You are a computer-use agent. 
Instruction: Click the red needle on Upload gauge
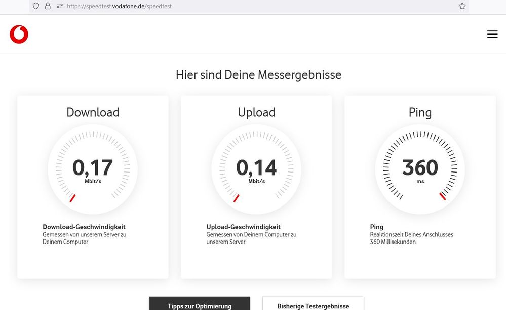coord(236,198)
